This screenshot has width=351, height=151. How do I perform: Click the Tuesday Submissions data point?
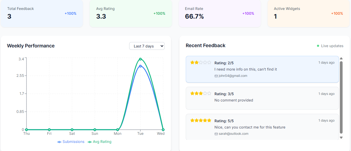pyautogui.click(x=140, y=66)
